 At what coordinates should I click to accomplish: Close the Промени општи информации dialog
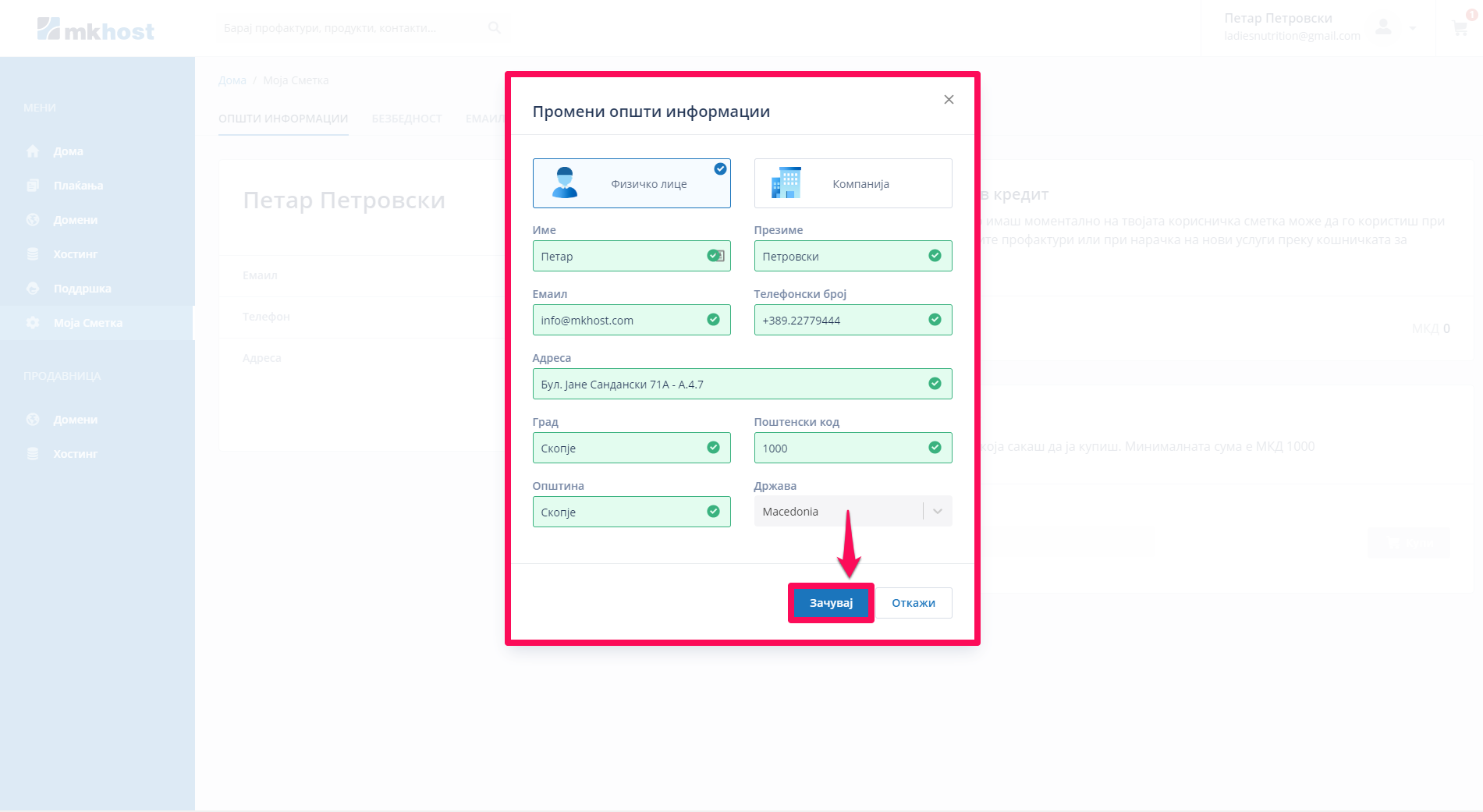[x=949, y=100]
